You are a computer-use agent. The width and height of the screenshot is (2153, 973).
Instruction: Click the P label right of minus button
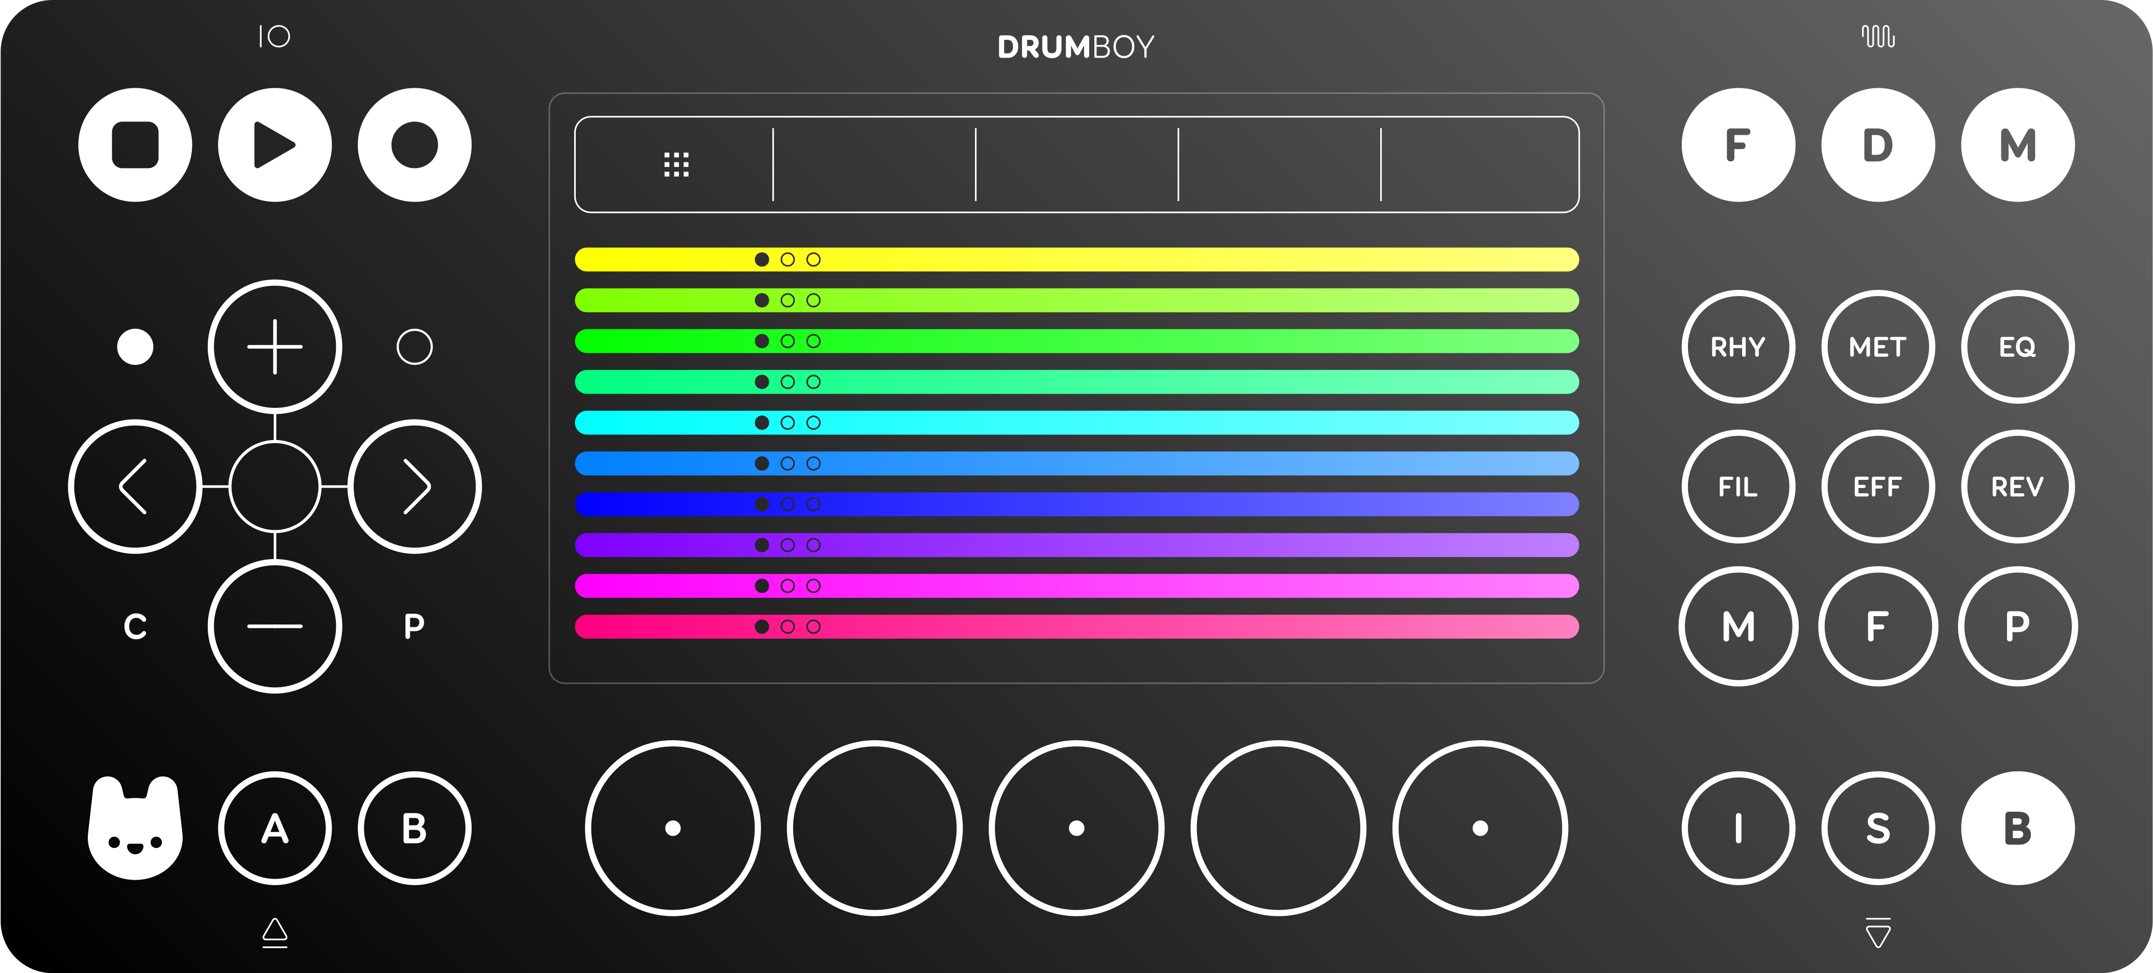414,626
